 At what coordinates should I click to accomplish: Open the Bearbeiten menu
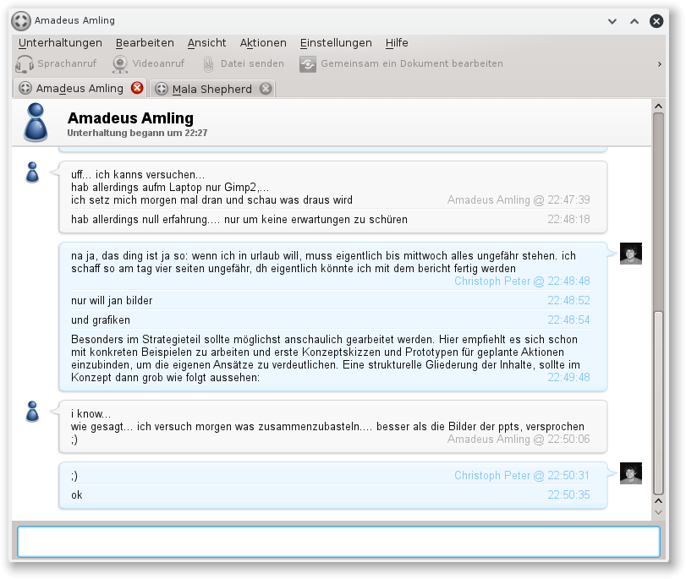[x=145, y=43]
